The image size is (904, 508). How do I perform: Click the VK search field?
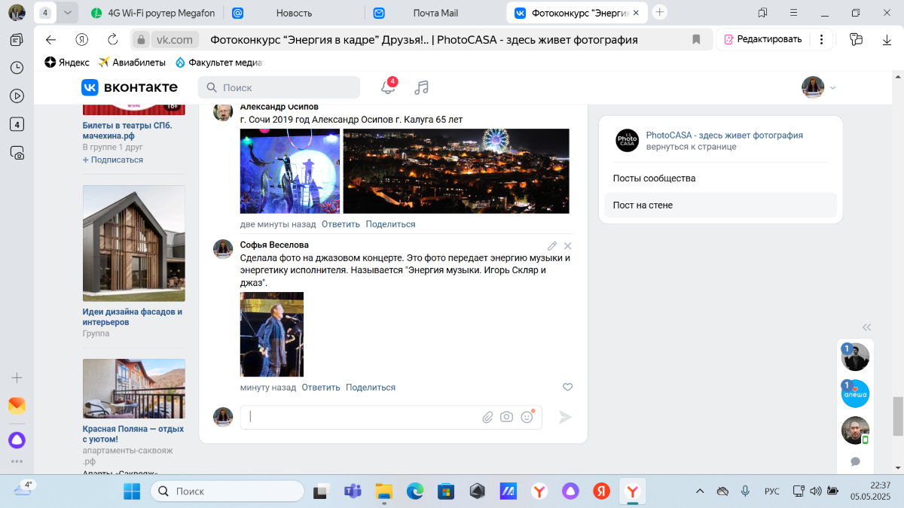click(279, 87)
